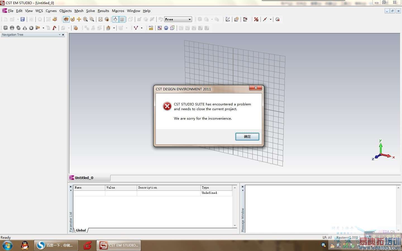Open the Objects menu
The width and height of the screenshot is (402, 251).
point(66,11)
